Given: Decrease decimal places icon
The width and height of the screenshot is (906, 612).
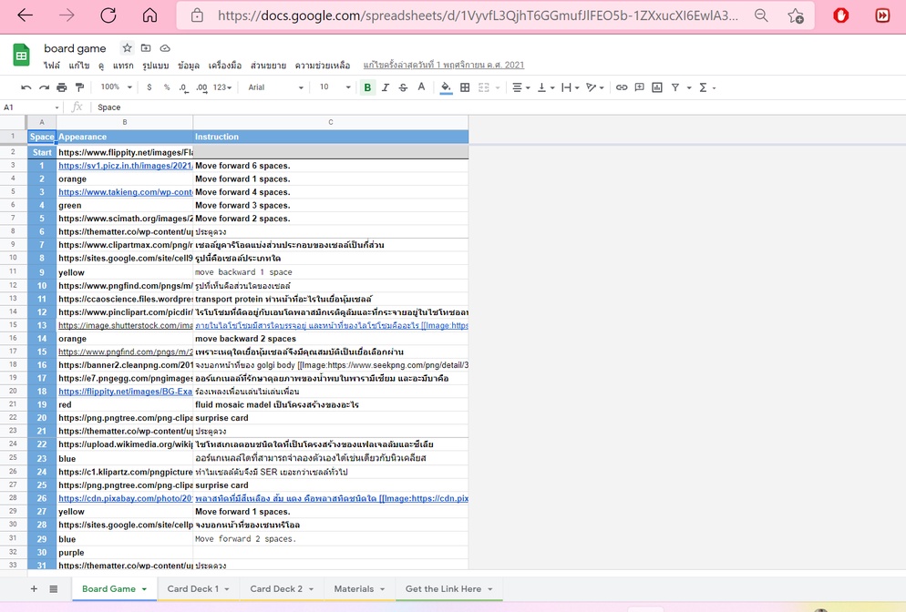Looking at the screenshot, I should [x=183, y=87].
